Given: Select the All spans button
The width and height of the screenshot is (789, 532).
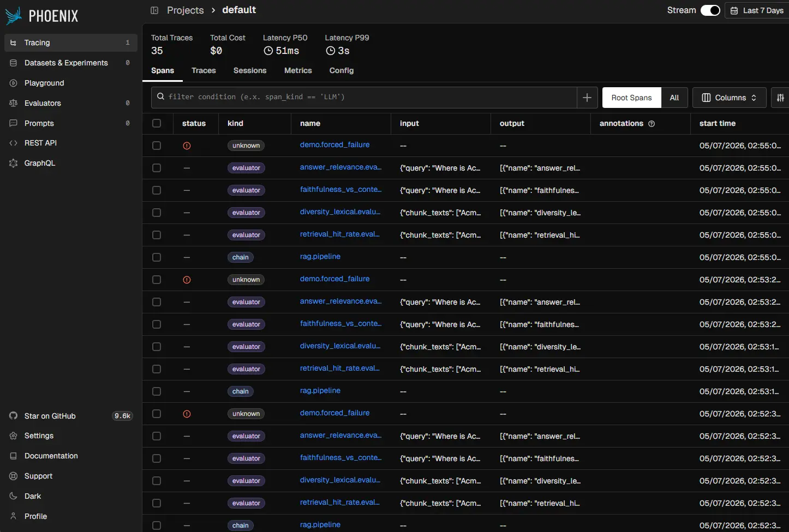Looking at the screenshot, I should (674, 98).
